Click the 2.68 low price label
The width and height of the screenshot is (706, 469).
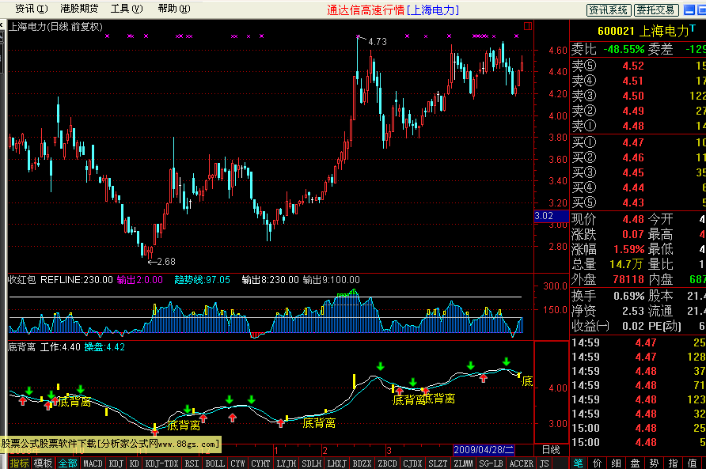pyautogui.click(x=166, y=262)
